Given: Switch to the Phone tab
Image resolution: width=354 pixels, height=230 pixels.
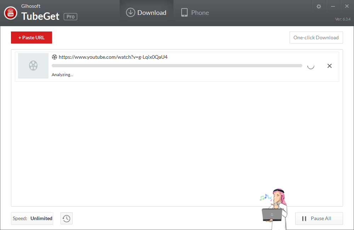Looking at the screenshot, I should point(195,13).
